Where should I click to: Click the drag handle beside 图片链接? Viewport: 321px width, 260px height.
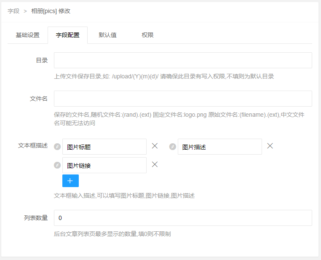[57, 165]
